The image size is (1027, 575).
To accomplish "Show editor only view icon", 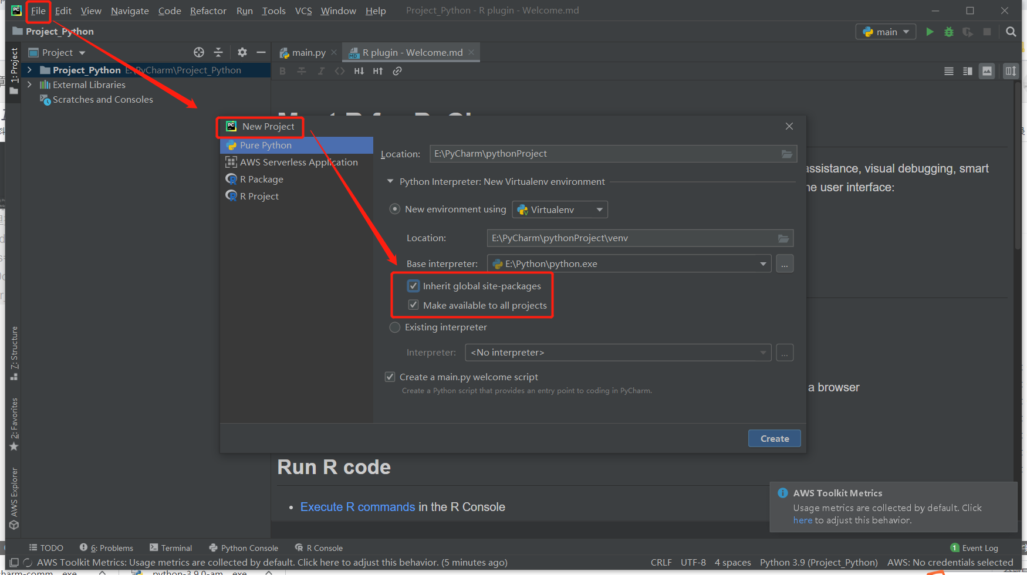I will tap(948, 71).
